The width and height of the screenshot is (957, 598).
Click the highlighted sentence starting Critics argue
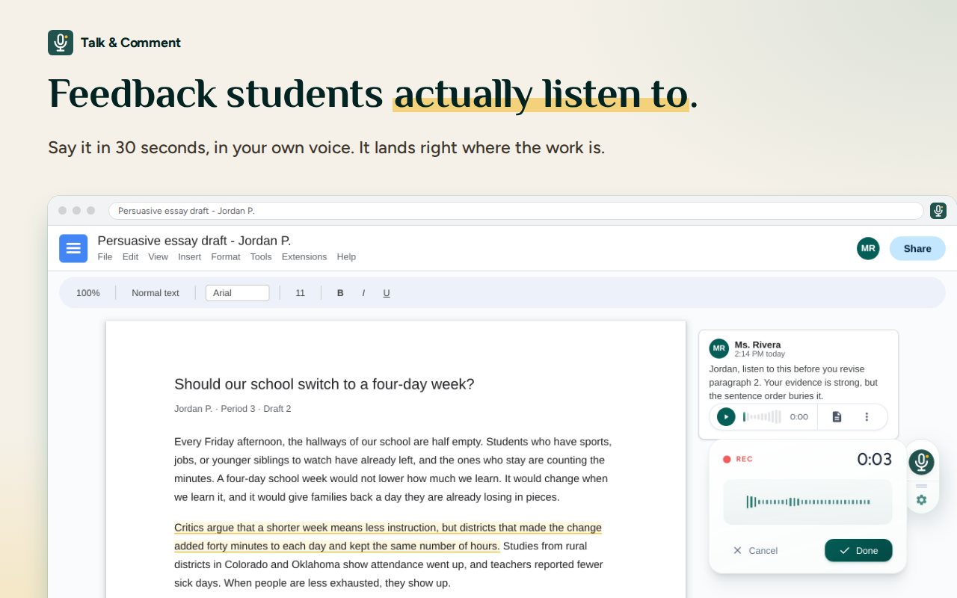coord(388,537)
